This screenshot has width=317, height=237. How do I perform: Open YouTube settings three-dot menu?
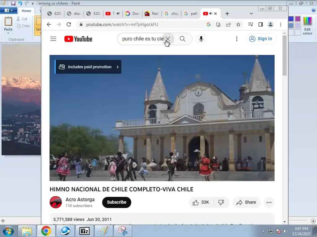click(237, 39)
